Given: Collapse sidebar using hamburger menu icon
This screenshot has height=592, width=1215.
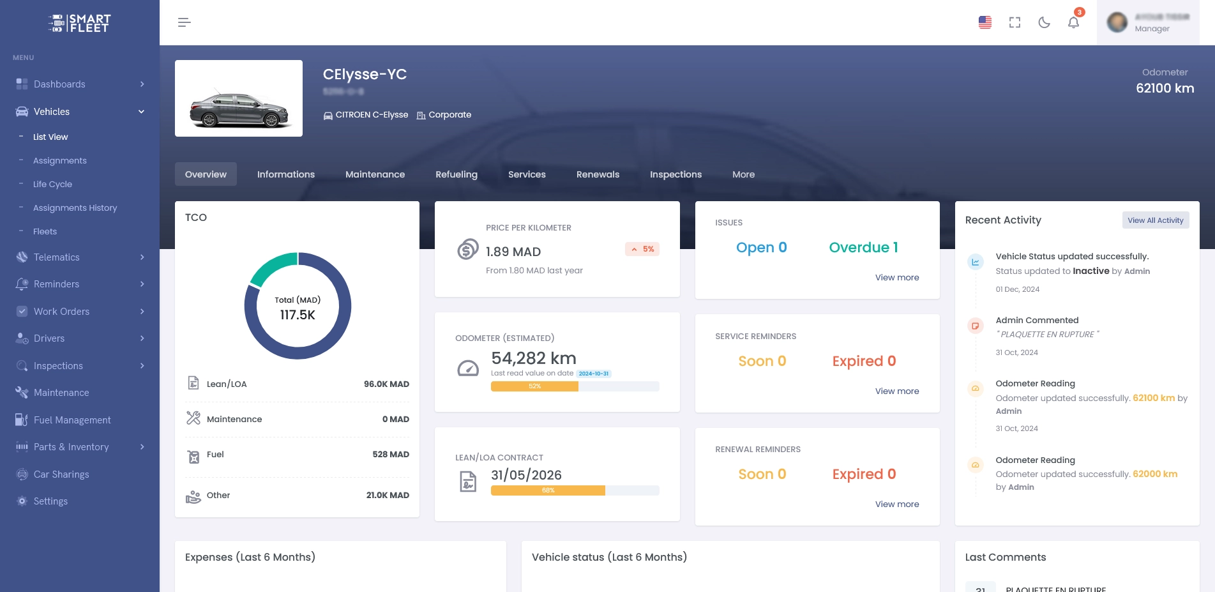Looking at the screenshot, I should [184, 22].
